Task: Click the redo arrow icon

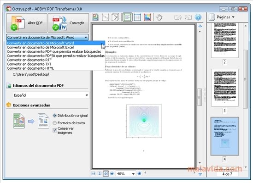Action: (x=188, y=17)
